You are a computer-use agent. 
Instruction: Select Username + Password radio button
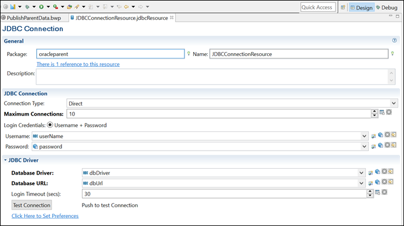[50, 125]
